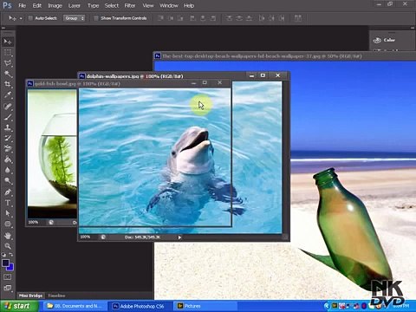Select the Clone Stamp tool

8,127
